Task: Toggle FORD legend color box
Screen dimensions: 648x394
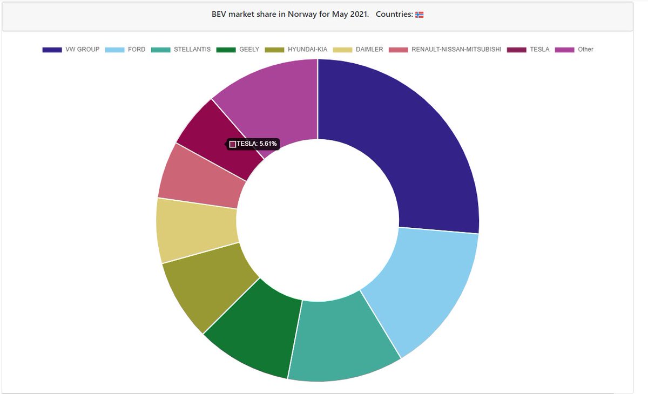Action: click(x=115, y=50)
